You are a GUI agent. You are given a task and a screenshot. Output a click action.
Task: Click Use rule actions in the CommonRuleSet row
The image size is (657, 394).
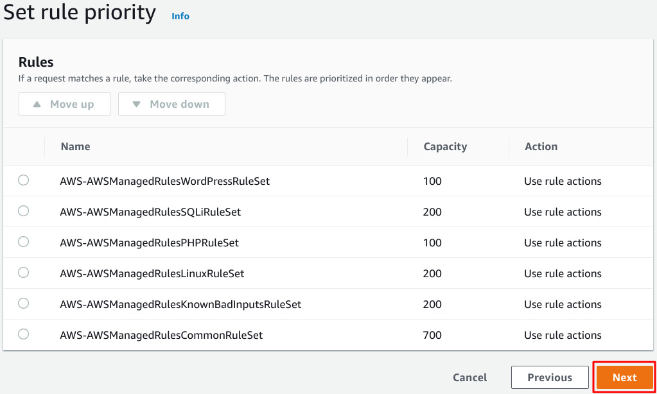click(x=563, y=335)
